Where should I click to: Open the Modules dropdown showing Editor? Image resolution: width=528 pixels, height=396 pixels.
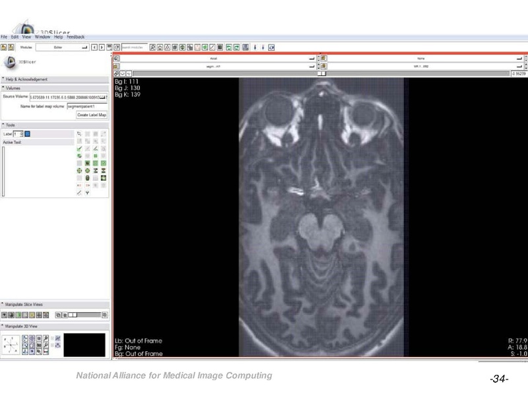click(x=62, y=48)
